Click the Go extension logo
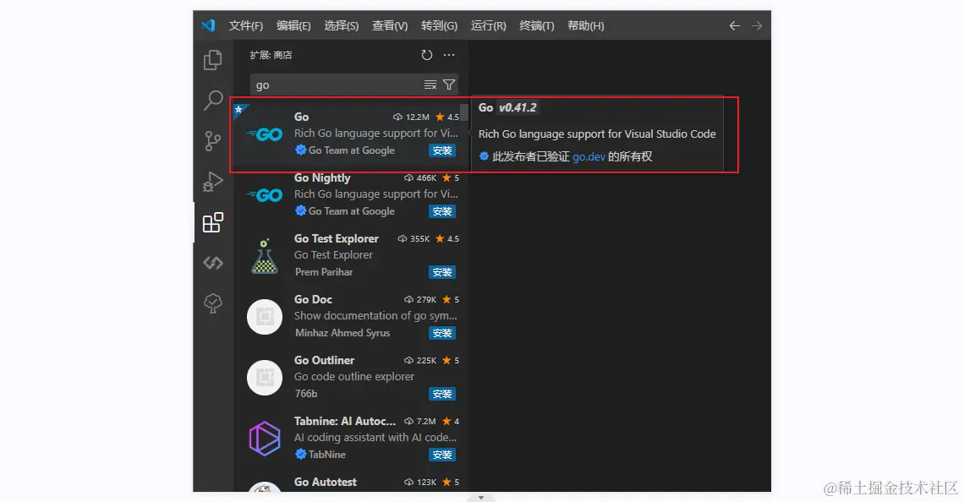 coord(265,134)
